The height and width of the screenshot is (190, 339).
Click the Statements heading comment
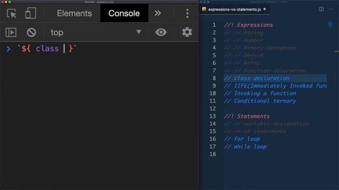(x=247, y=116)
